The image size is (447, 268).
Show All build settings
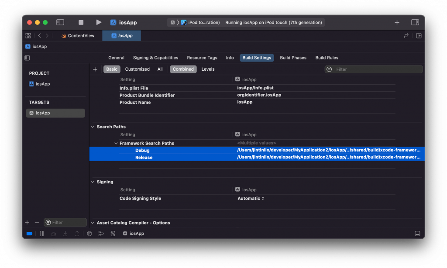[x=160, y=69]
